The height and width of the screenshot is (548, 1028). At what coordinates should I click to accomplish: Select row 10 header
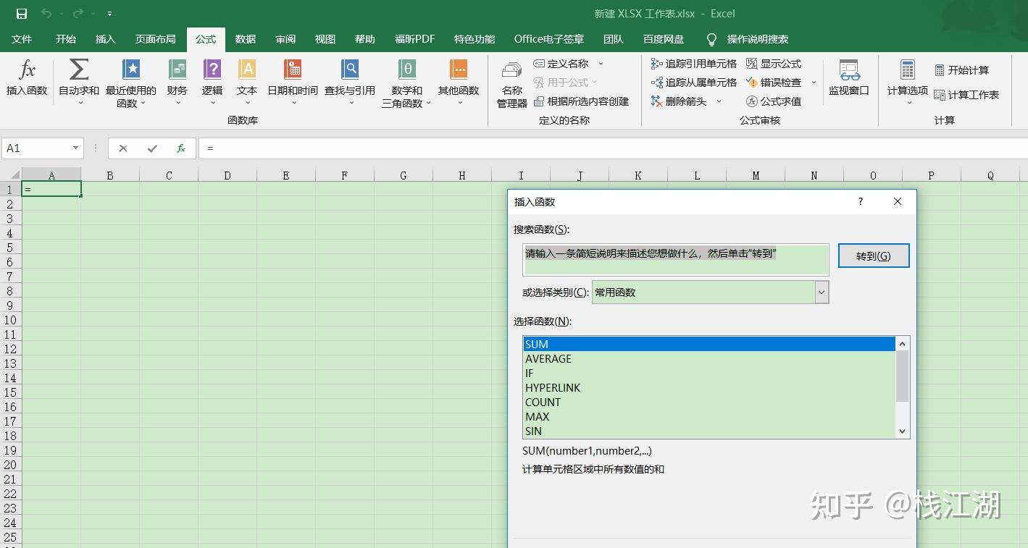click(11, 320)
